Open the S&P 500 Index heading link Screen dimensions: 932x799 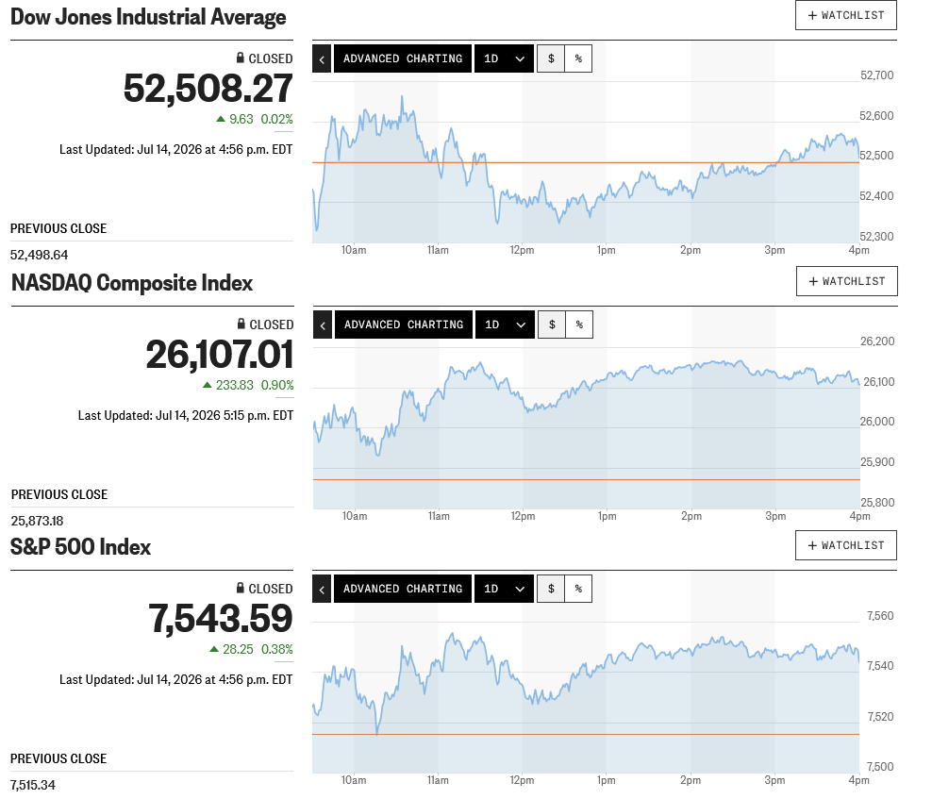pos(81,547)
